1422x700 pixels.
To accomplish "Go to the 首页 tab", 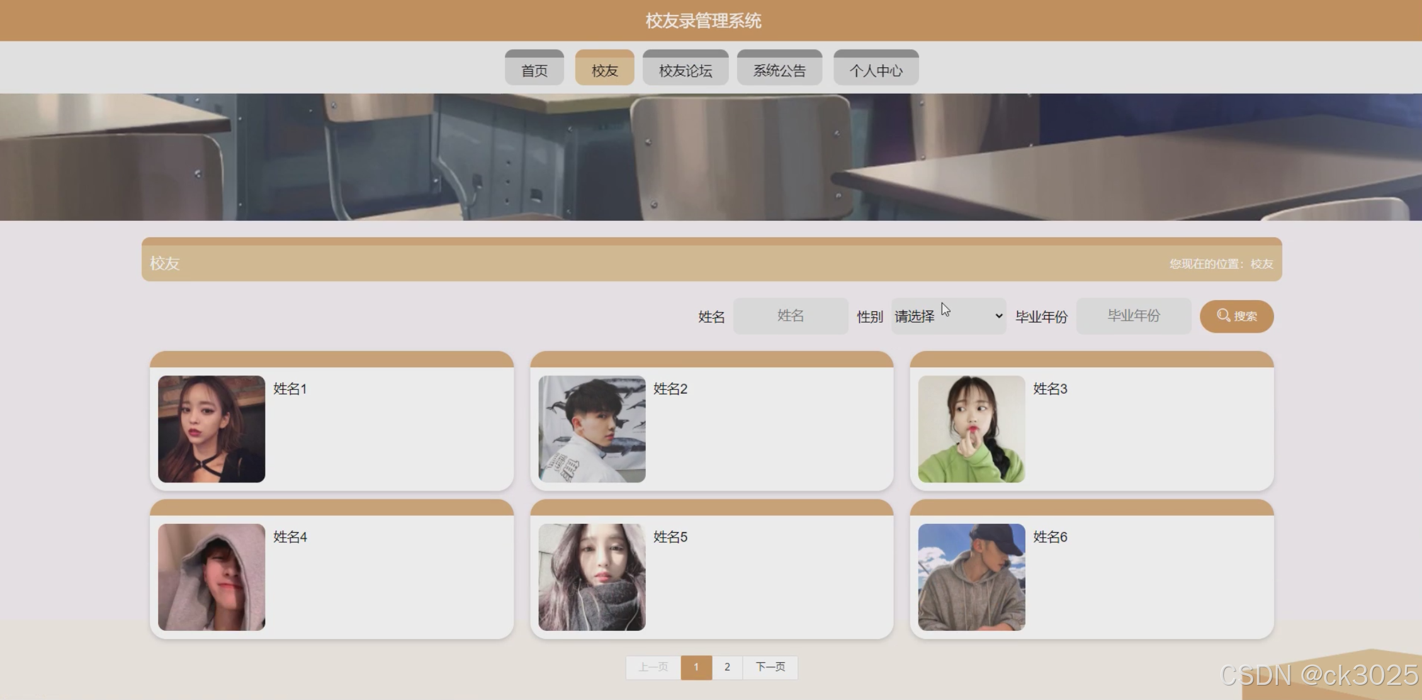I will tap(534, 70).
